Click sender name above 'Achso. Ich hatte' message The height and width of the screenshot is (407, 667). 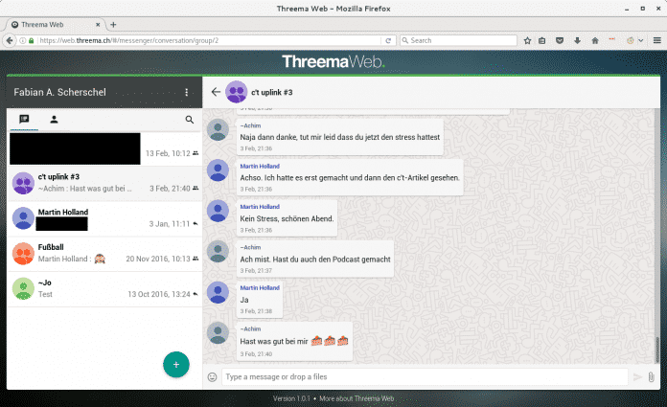[260, 167]
